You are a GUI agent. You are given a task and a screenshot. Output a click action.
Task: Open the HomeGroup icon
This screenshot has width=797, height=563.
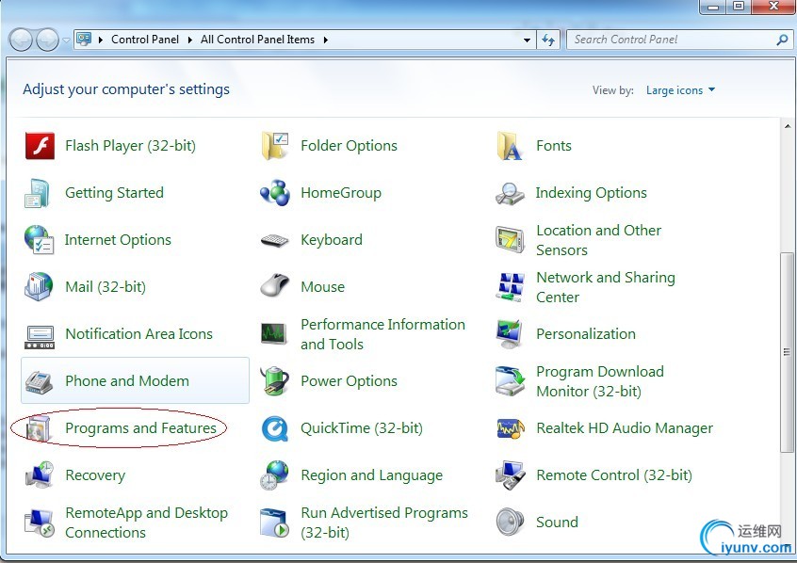275,193
